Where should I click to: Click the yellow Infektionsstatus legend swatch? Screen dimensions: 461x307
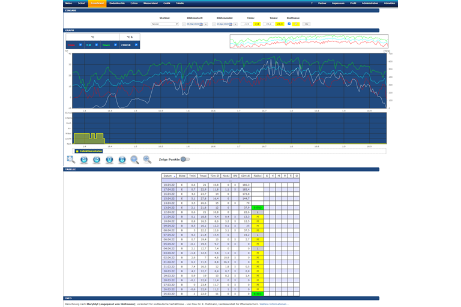point(77,151)
